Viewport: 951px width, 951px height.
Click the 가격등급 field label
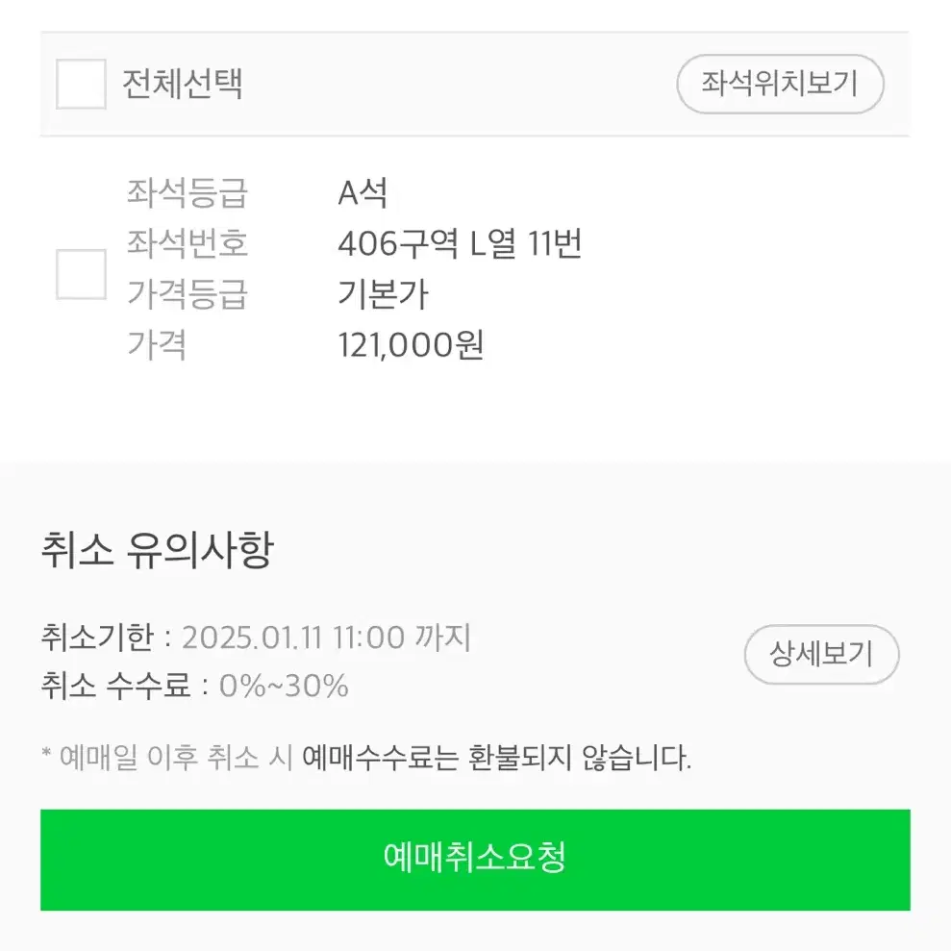click(187, 294)
